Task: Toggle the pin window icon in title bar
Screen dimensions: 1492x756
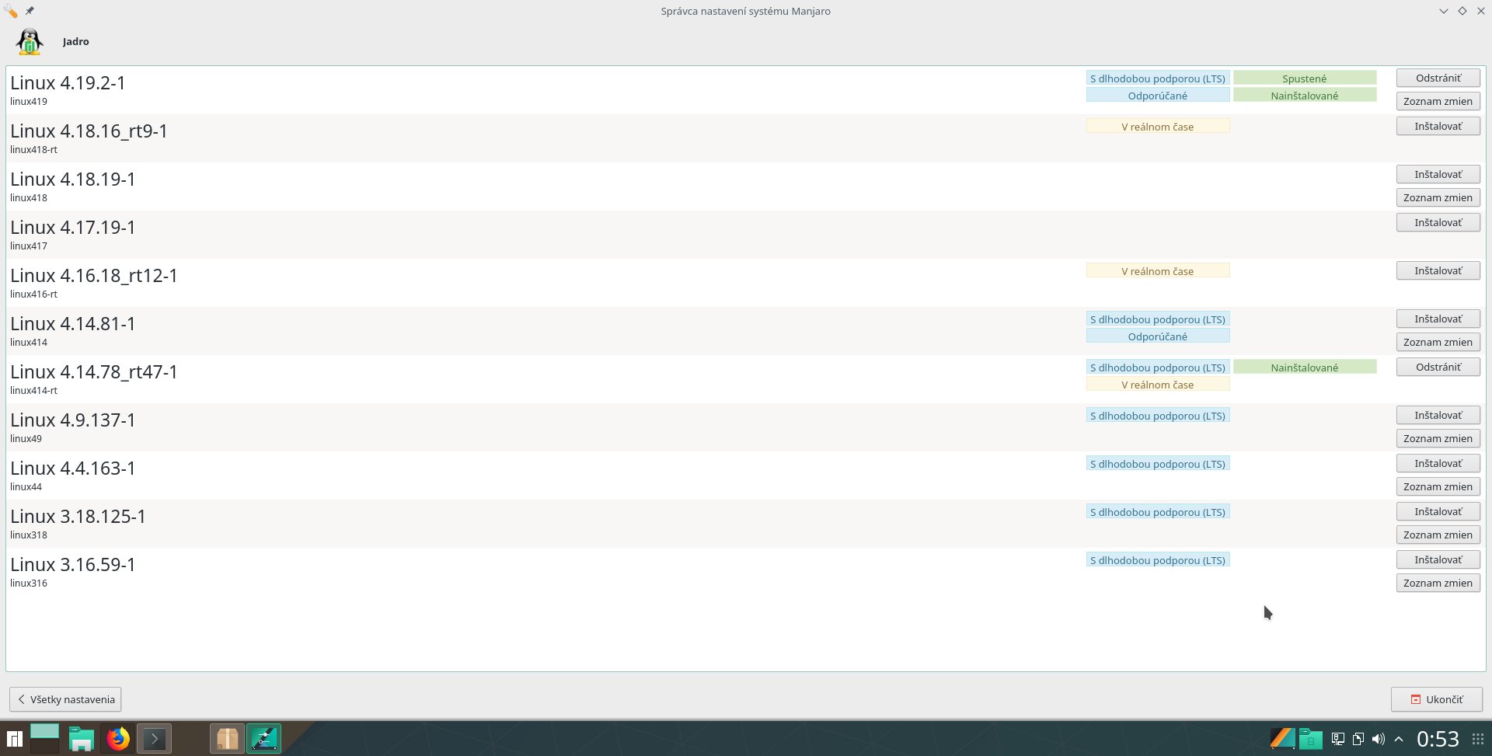Action: click(30, 11)
